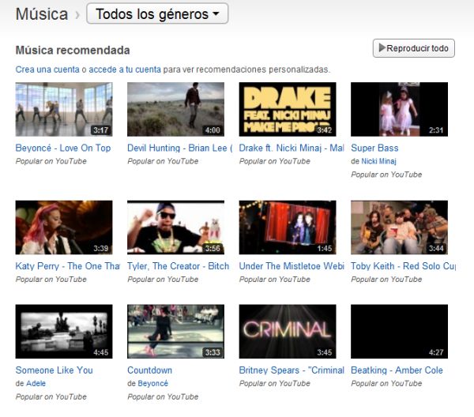
Task: Click the Beyoncé - Love On Top title
Action: (x=63, y=148)
